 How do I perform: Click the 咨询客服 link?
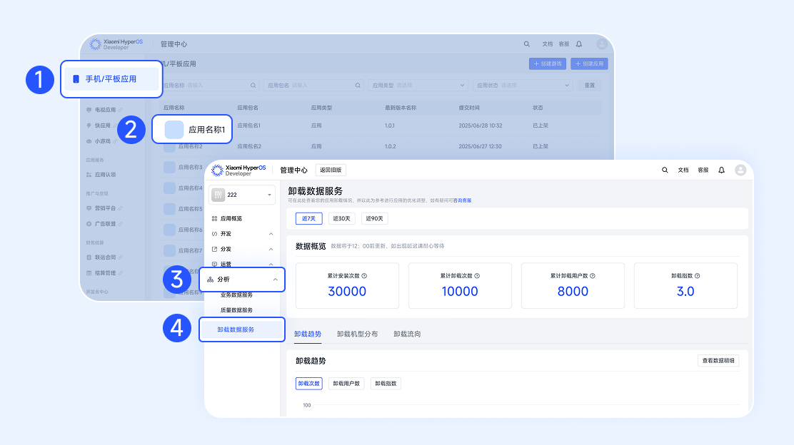[462, 201]
